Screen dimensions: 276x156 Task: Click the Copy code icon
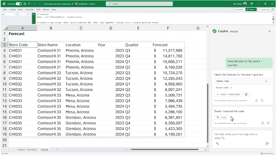pos(246,95)
